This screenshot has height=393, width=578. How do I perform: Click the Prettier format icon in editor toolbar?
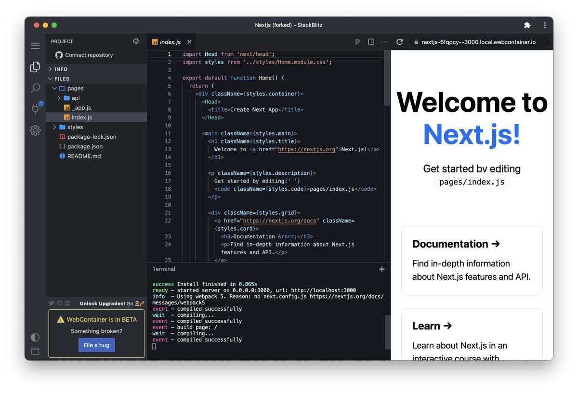tap(357, 42)
